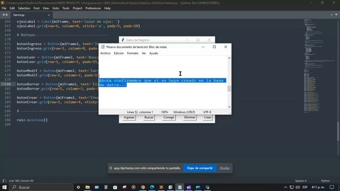Click line 188 raiz.mainloop() code
This screenshot has height=191, width=340.
pos(32,120)
